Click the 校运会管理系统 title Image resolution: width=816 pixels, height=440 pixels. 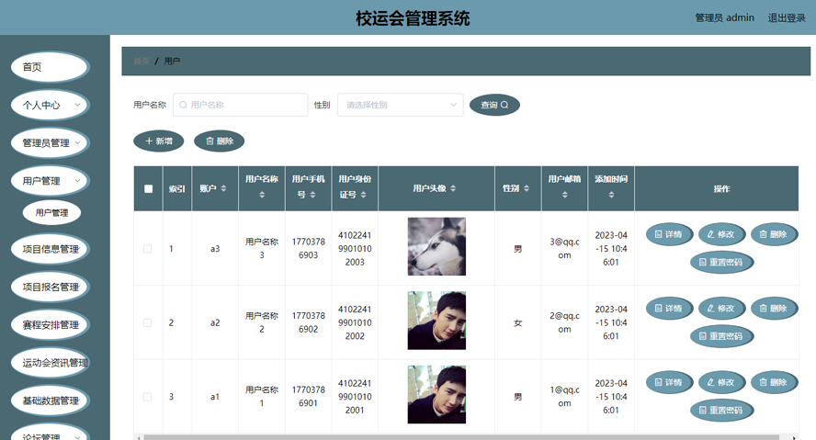pyautogui.click(x=413, y=18)
